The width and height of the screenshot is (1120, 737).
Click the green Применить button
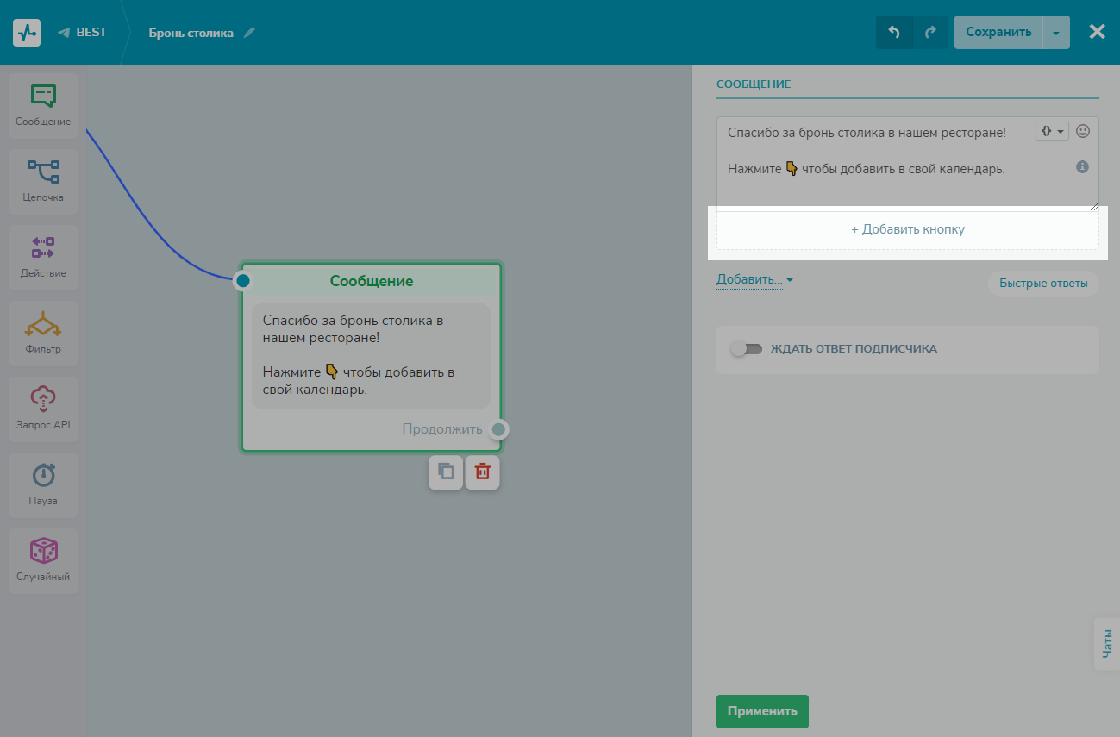(x=762, y=711)
